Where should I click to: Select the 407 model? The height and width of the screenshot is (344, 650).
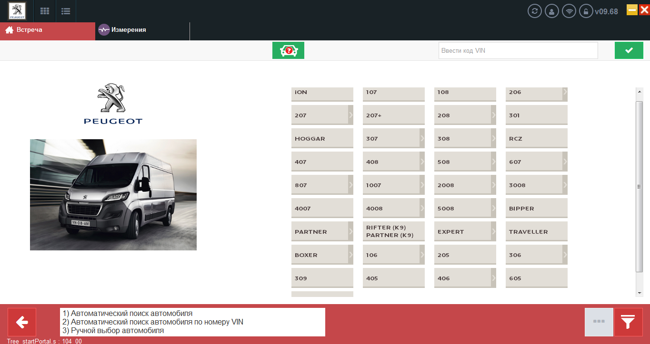tap(322, 162)
